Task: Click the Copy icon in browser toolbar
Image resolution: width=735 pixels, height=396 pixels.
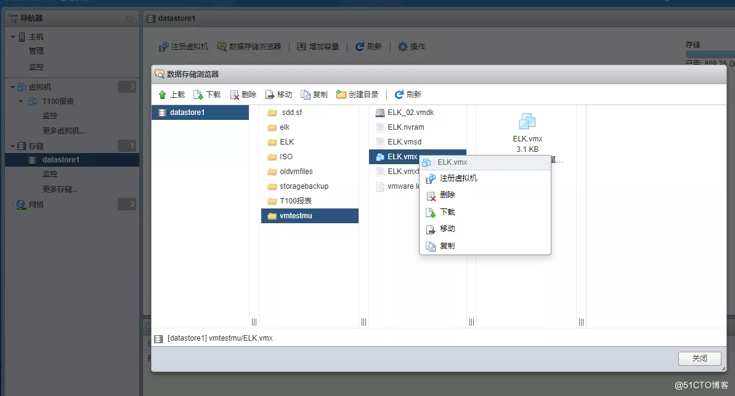Action: point(306,95)
